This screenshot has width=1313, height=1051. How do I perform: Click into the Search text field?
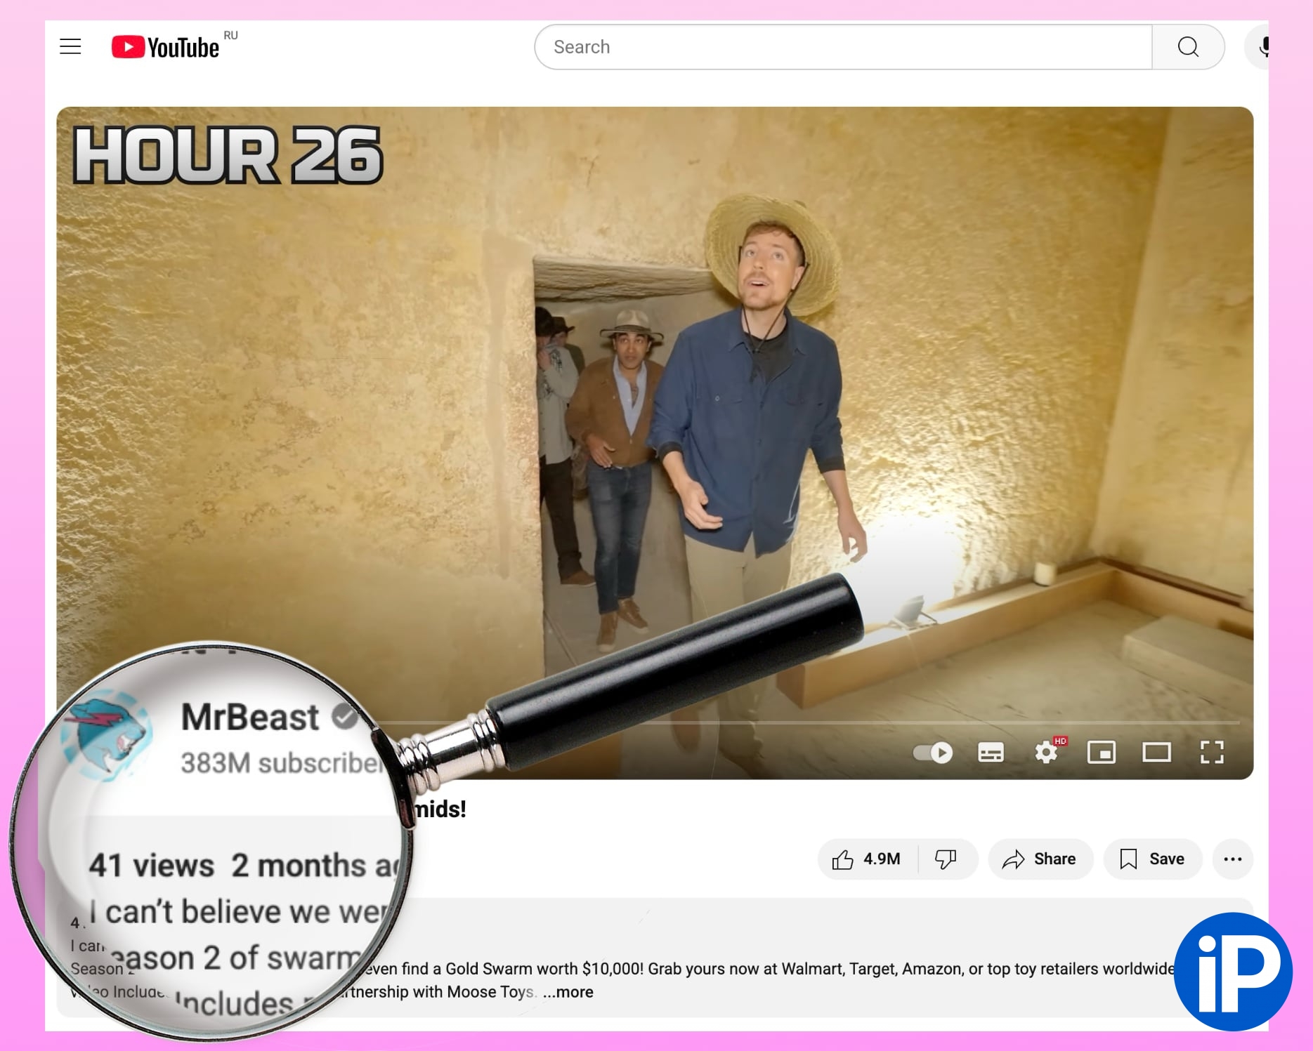(x=843, y=47)
